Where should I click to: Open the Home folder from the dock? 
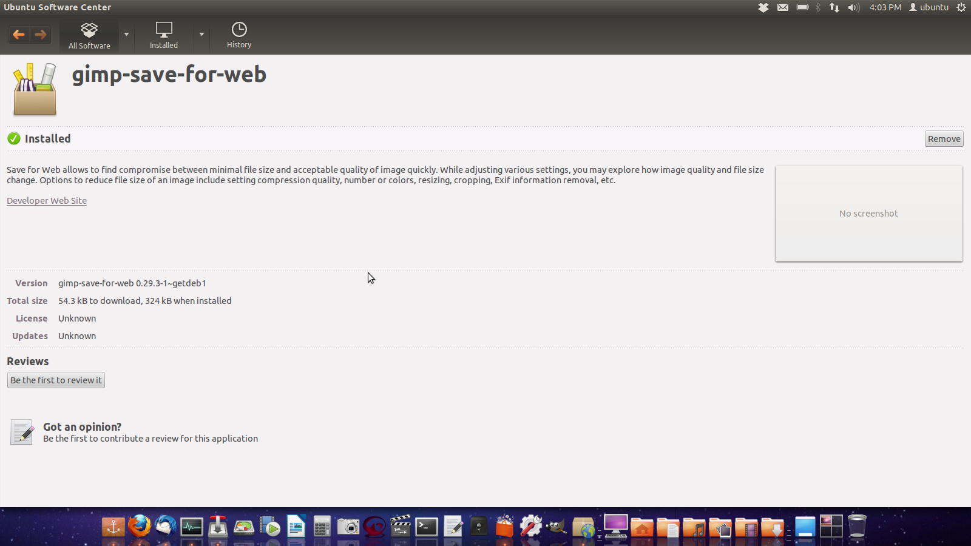[642, 527]
